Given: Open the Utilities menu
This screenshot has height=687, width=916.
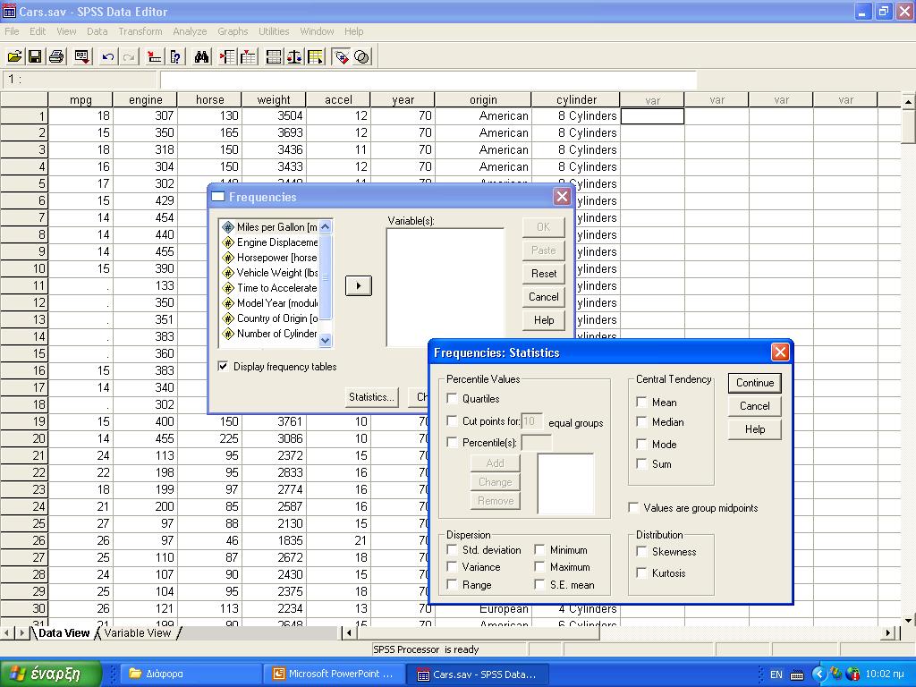Looking at the screenshot, I should tap(274, 31).
